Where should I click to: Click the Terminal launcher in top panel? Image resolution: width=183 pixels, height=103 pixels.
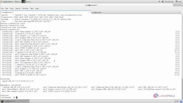point(26,2)
